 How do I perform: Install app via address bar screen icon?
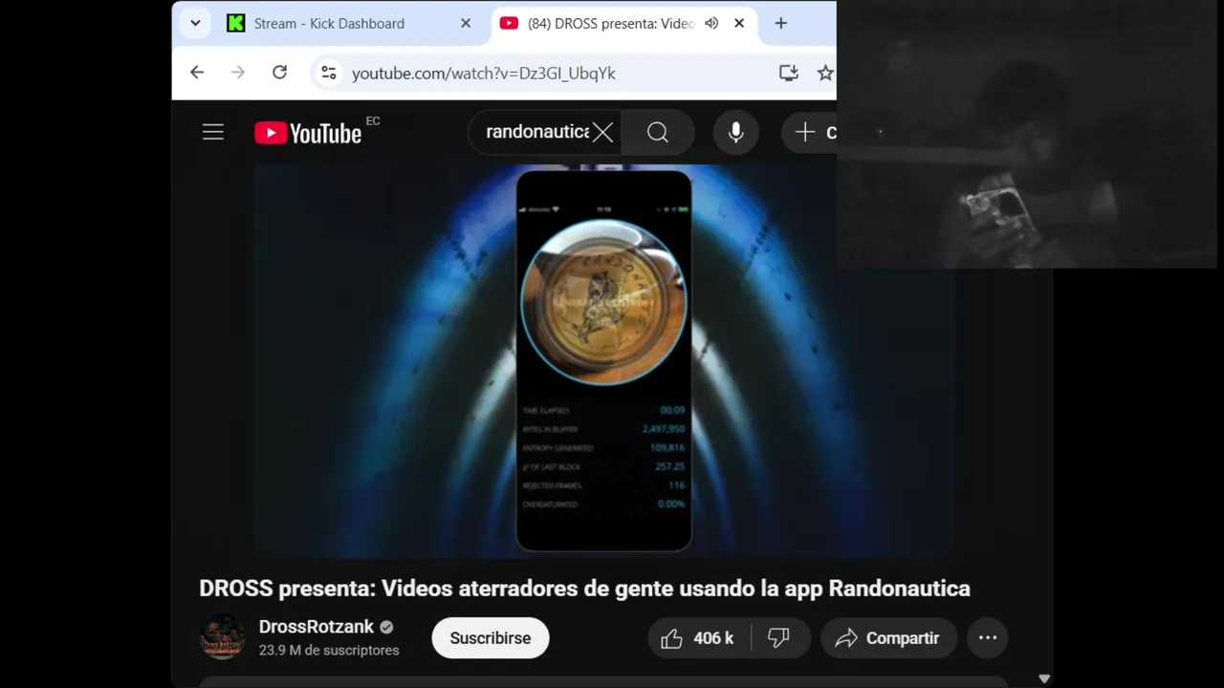(x=789, y=73)
